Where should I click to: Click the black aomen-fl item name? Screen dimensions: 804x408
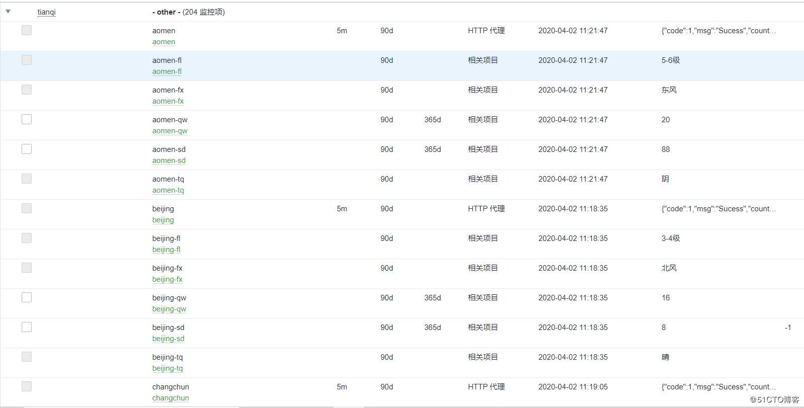pos(167,60)
